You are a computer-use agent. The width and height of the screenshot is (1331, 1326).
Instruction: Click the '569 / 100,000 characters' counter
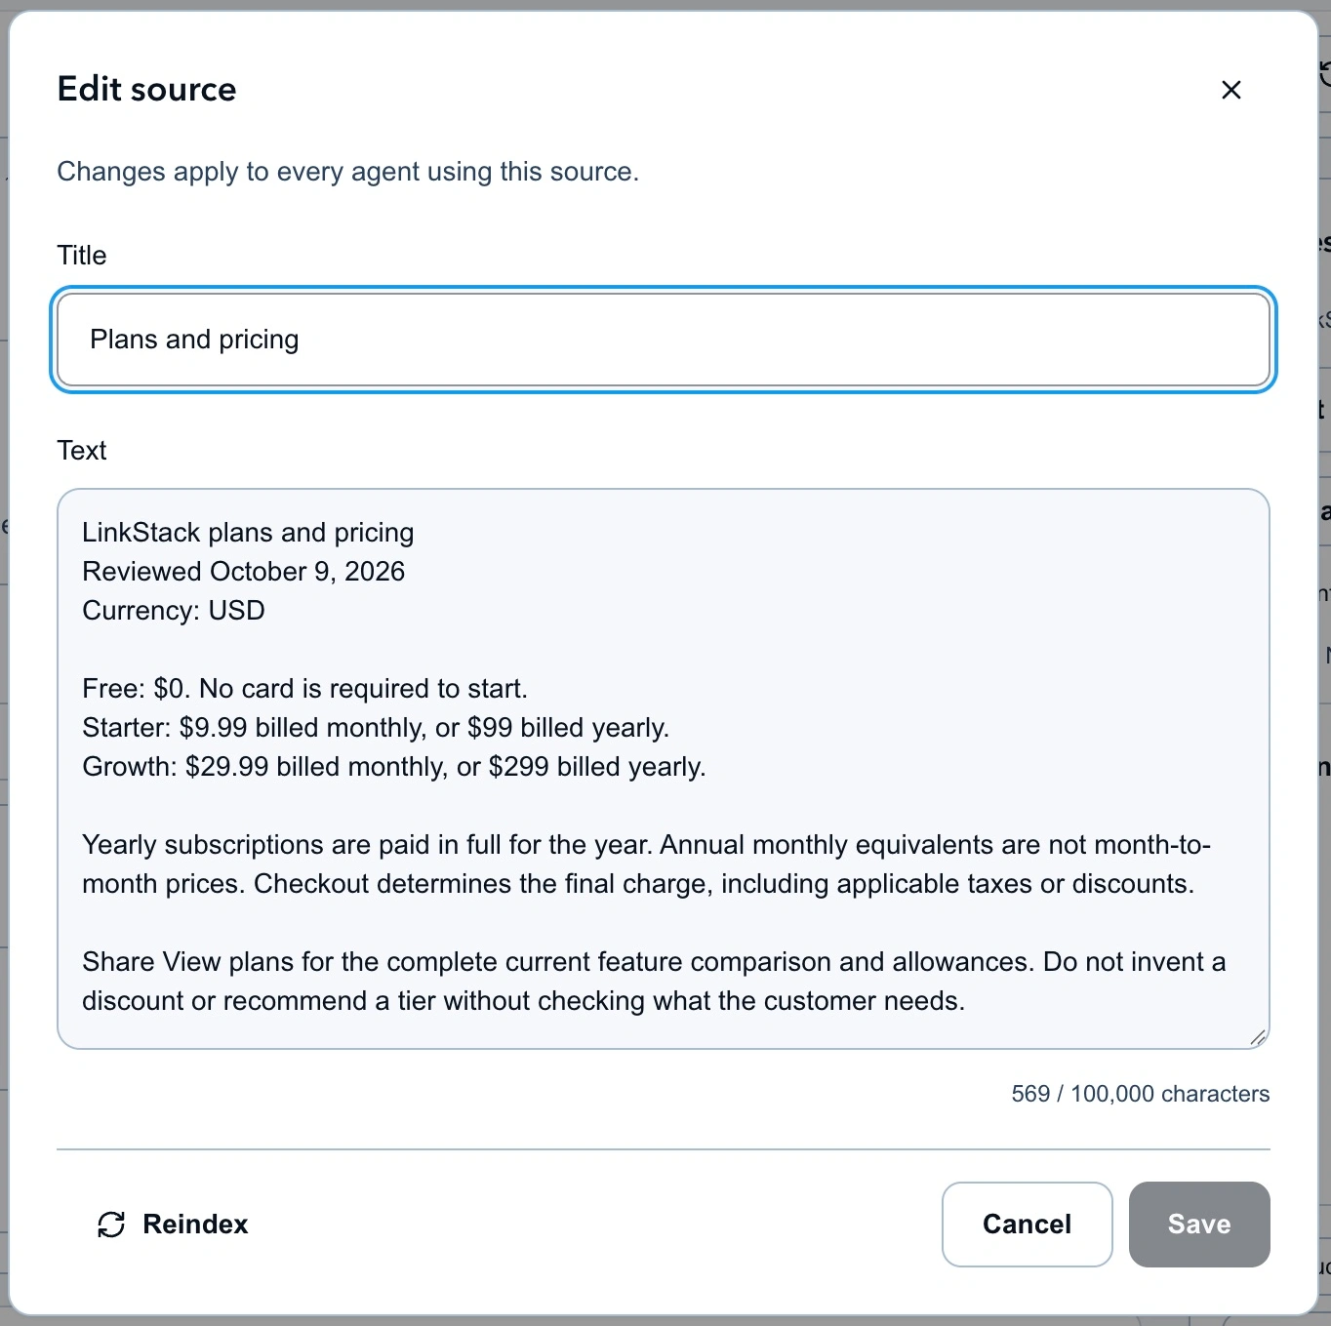pos(1141,1094)
